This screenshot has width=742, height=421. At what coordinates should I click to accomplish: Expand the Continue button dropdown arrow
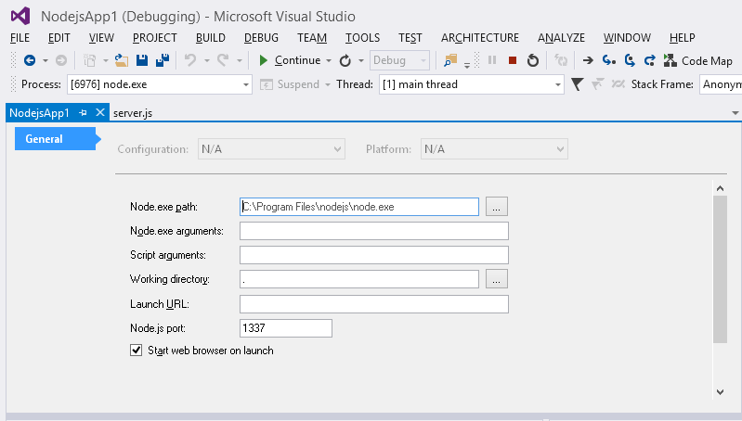pos(329,60)
